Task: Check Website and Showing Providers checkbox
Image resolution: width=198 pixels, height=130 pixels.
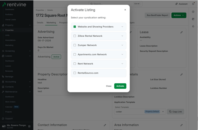Action: [75, 27]
